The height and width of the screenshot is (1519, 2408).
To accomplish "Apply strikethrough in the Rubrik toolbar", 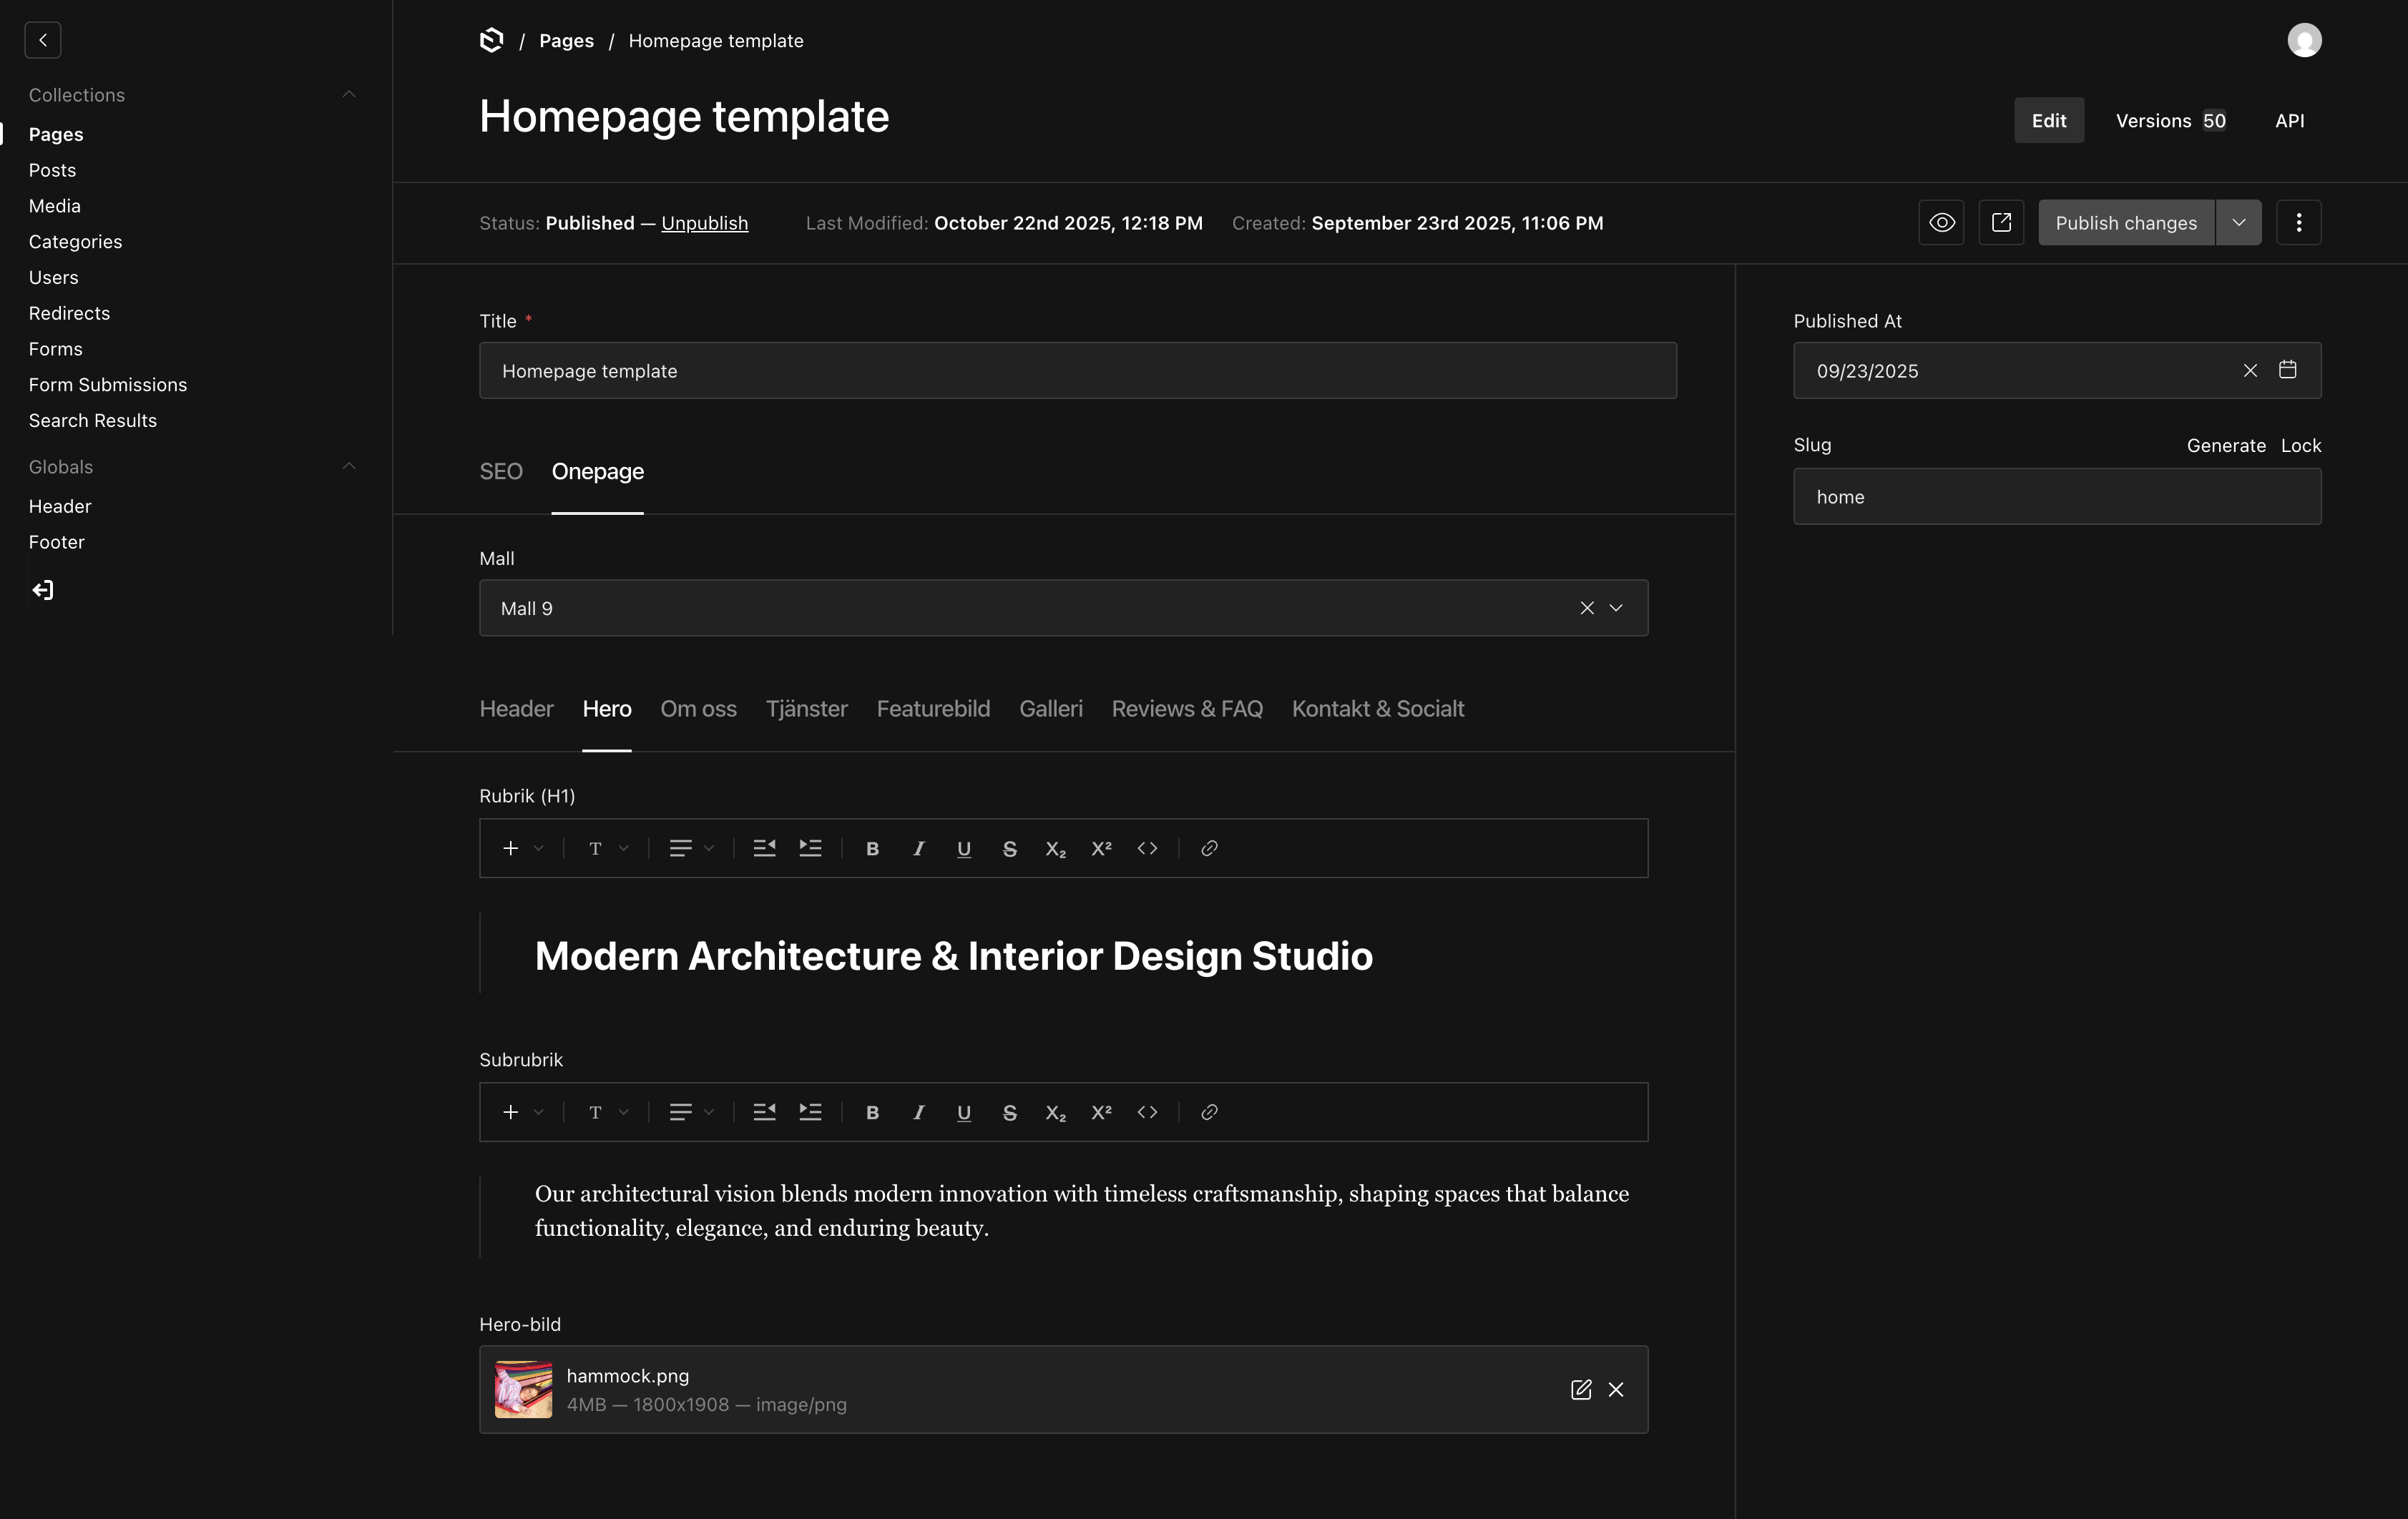I will [x=1009, y=848].
